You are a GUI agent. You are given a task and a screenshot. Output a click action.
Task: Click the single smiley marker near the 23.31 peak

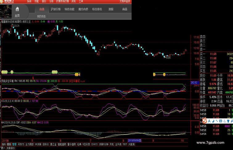(12, 72)
